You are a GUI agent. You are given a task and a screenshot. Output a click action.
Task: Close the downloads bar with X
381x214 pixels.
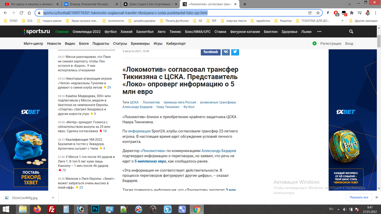coord(376,197)
